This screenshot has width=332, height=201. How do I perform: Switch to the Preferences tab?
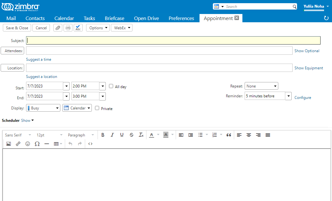(181, 18)
